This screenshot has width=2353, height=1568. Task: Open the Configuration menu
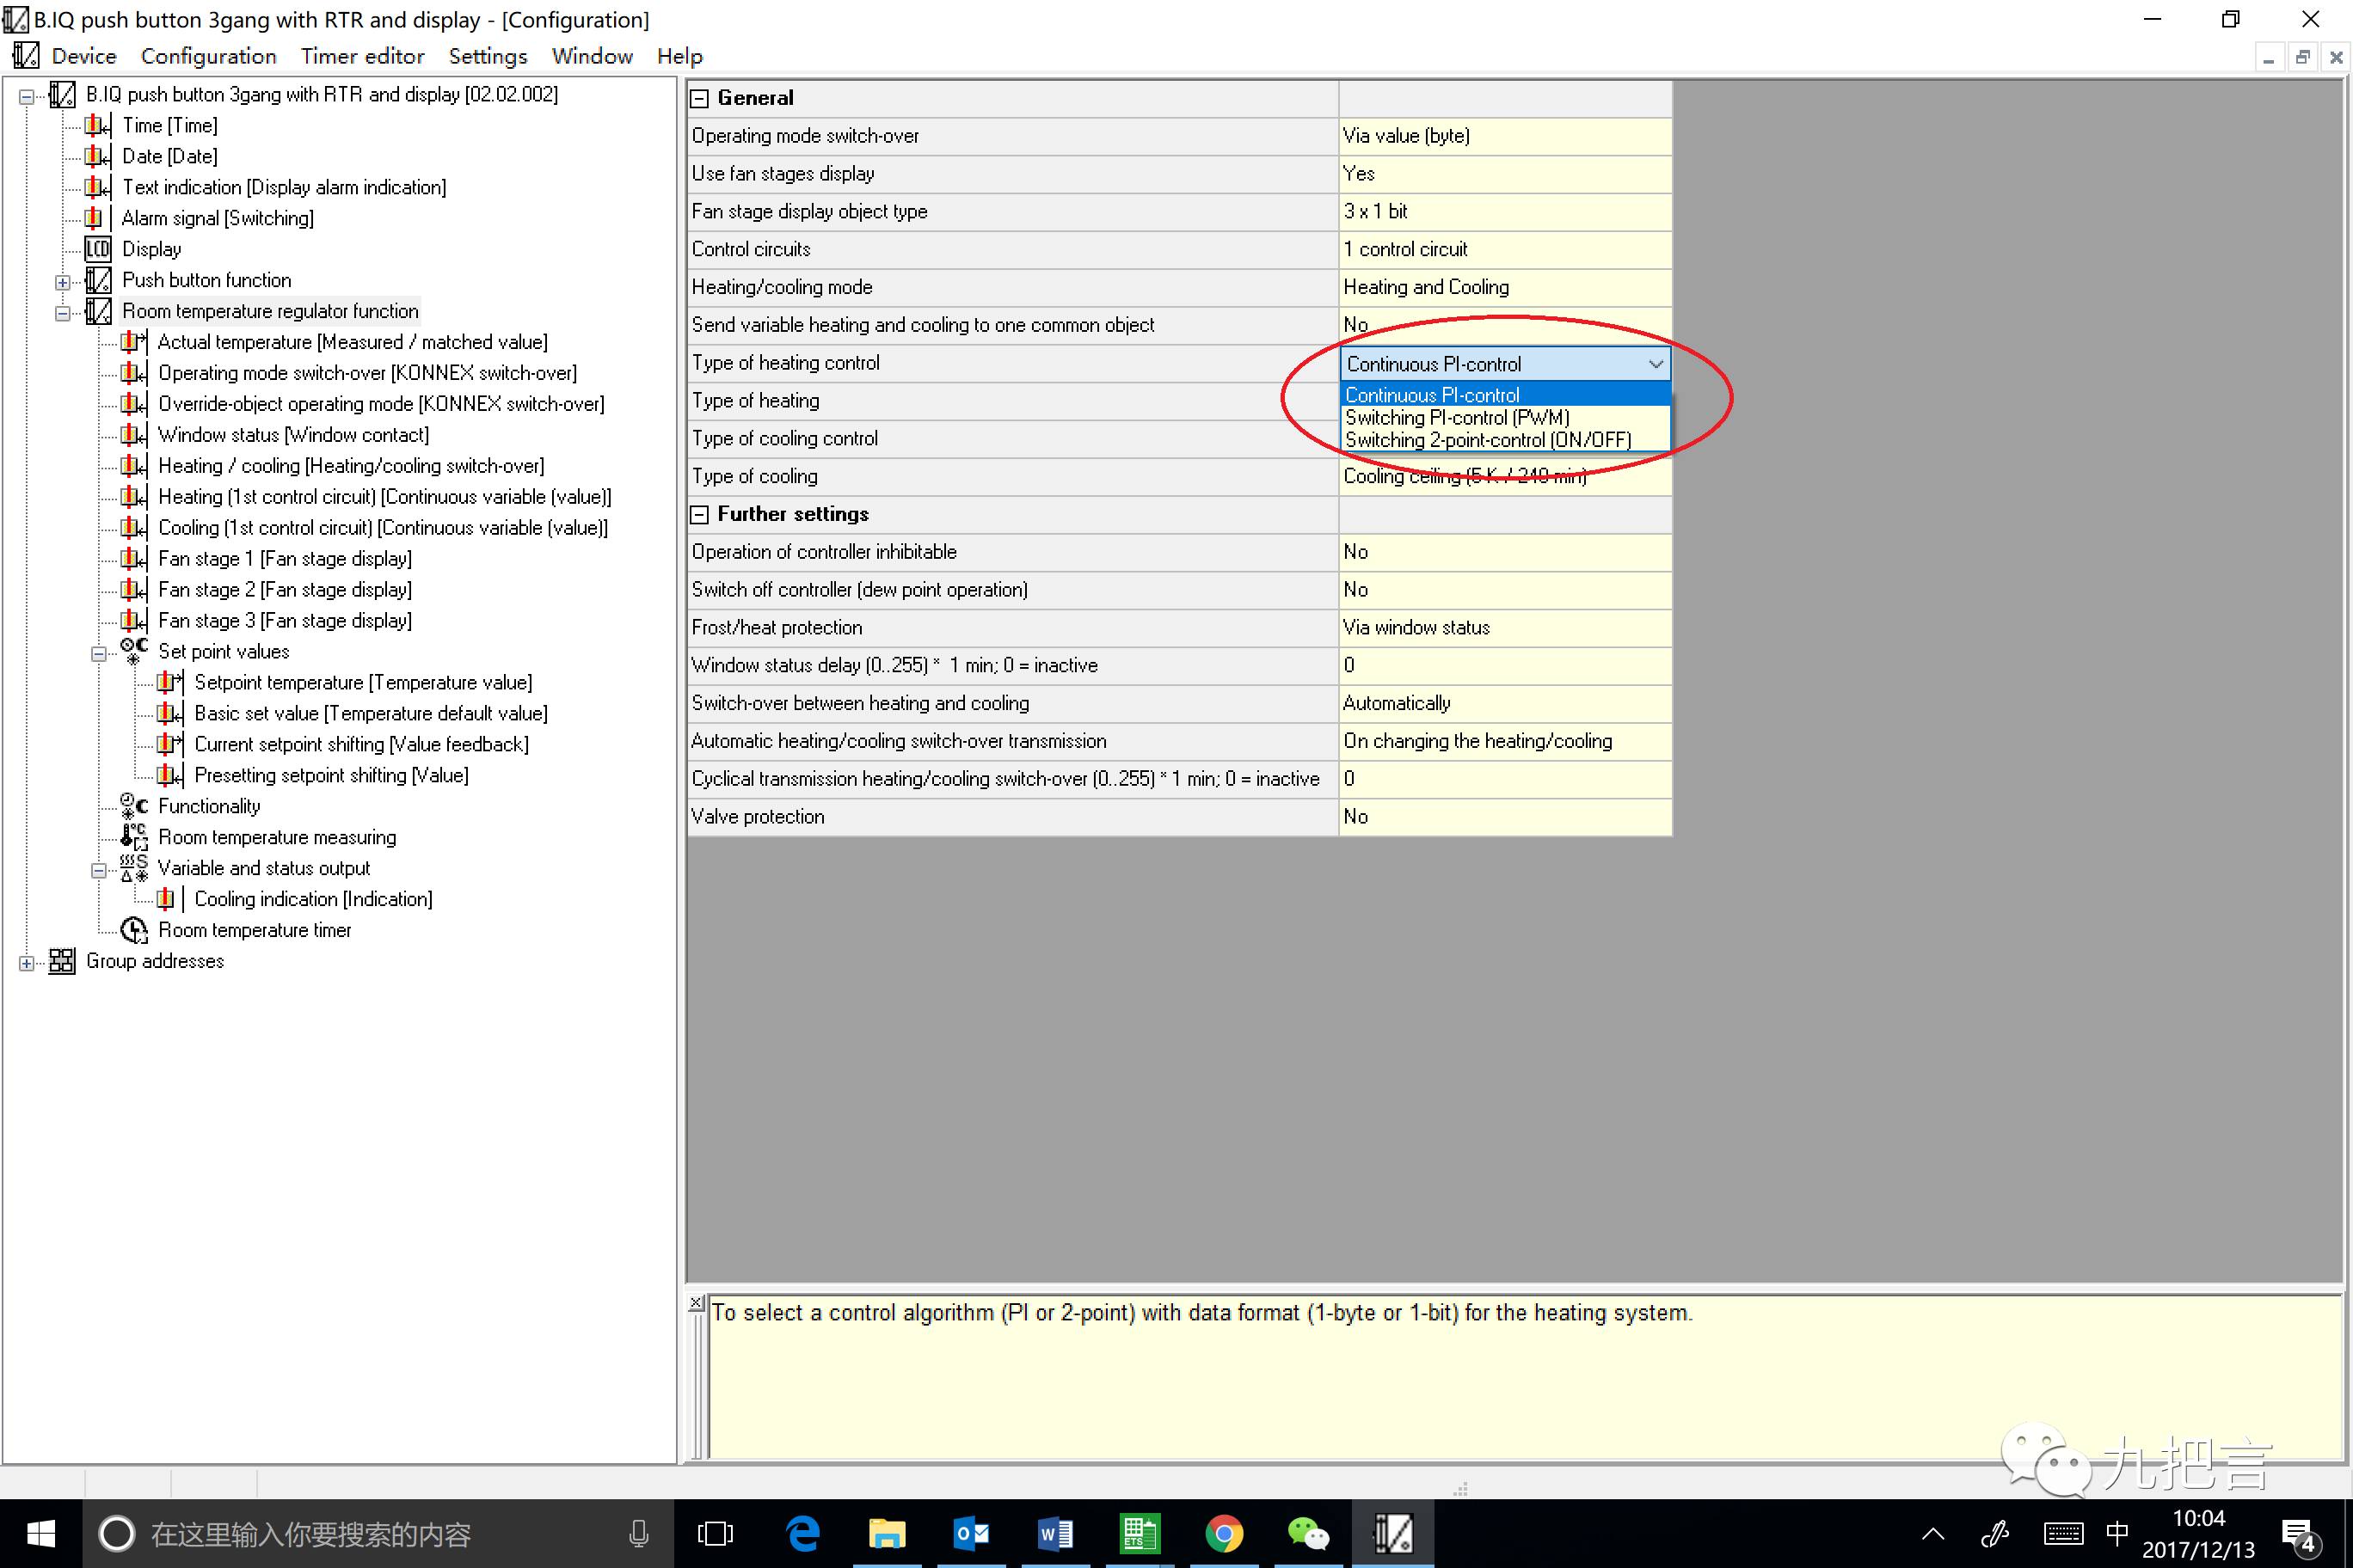[x=208, y=56]
